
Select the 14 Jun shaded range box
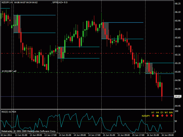[61, 53]
